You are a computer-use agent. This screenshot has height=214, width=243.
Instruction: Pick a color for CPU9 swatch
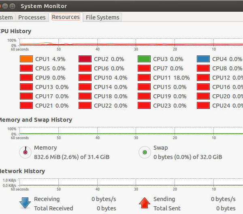coord(26,78)
